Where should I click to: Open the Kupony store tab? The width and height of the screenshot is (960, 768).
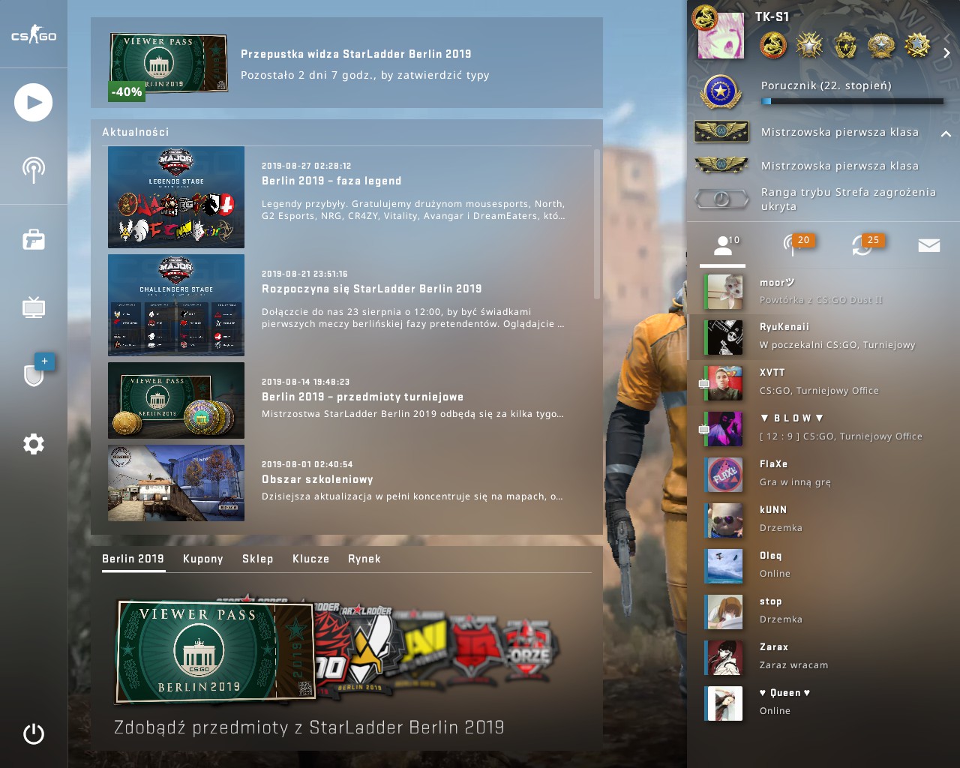(203, 559)
